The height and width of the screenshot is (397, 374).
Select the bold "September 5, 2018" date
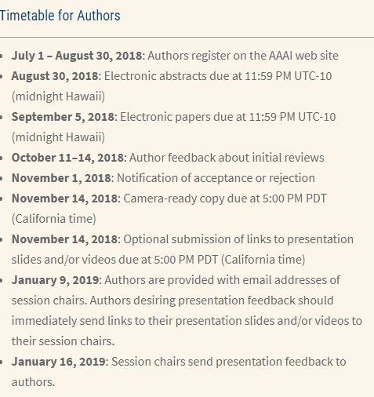coord(63,117)
